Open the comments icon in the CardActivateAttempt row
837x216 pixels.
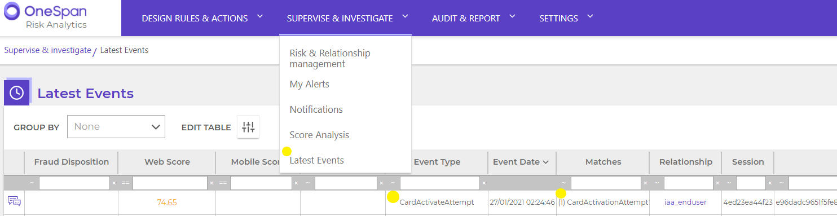(14, 201)
